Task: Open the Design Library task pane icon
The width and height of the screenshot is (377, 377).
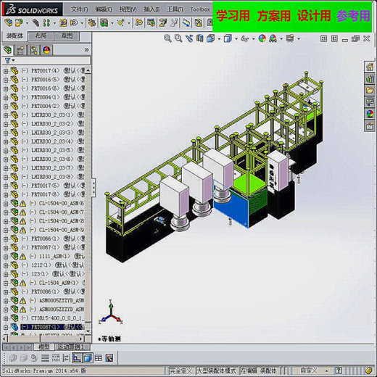Action: pos(370,78)
